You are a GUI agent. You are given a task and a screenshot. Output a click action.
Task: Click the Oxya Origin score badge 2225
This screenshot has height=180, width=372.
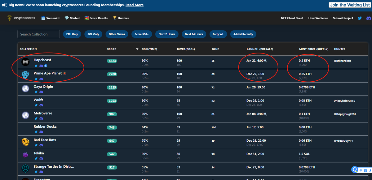[x=112, y=88]
